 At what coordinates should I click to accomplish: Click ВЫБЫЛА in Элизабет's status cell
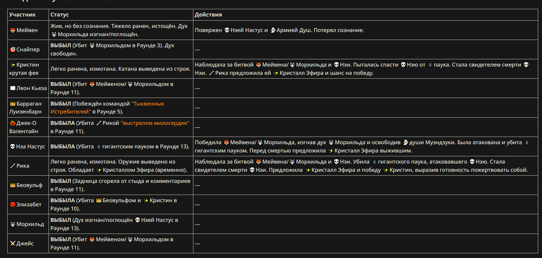point(63,200)
